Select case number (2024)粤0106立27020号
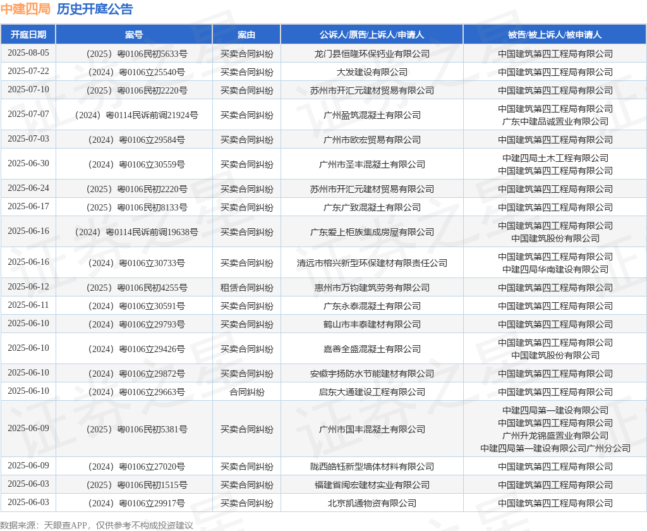The width and height of the screenshot is (647, 531). pyautogui.click(x=136, y=467)
